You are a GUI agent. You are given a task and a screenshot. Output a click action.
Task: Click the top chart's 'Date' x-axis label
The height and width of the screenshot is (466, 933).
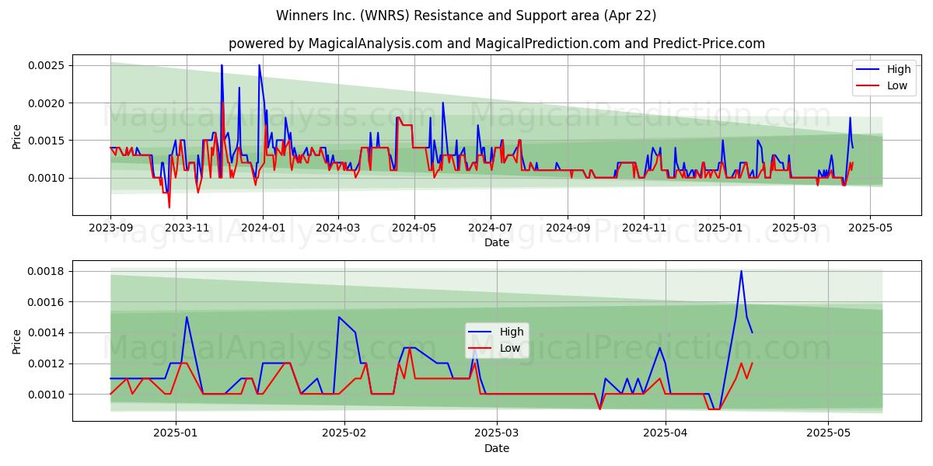pos(497,242)
